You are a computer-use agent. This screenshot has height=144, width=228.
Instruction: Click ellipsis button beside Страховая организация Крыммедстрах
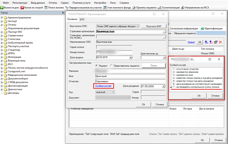164,31
